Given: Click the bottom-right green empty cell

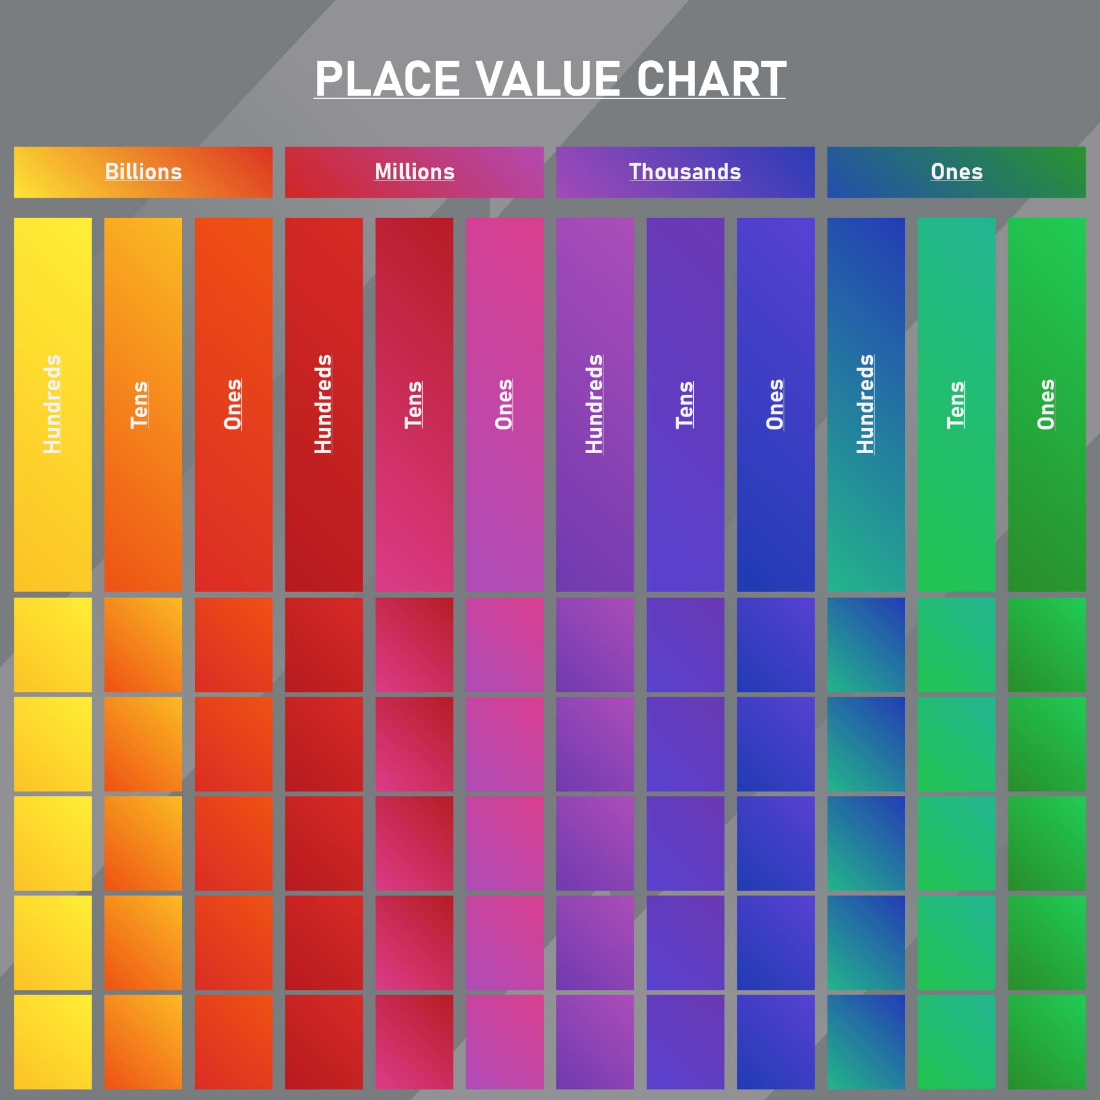Looking at the screenshot, I should click(x=1047, y=1042).
